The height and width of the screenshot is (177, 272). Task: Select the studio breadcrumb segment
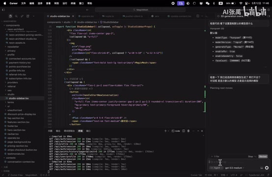coord(67,22)
